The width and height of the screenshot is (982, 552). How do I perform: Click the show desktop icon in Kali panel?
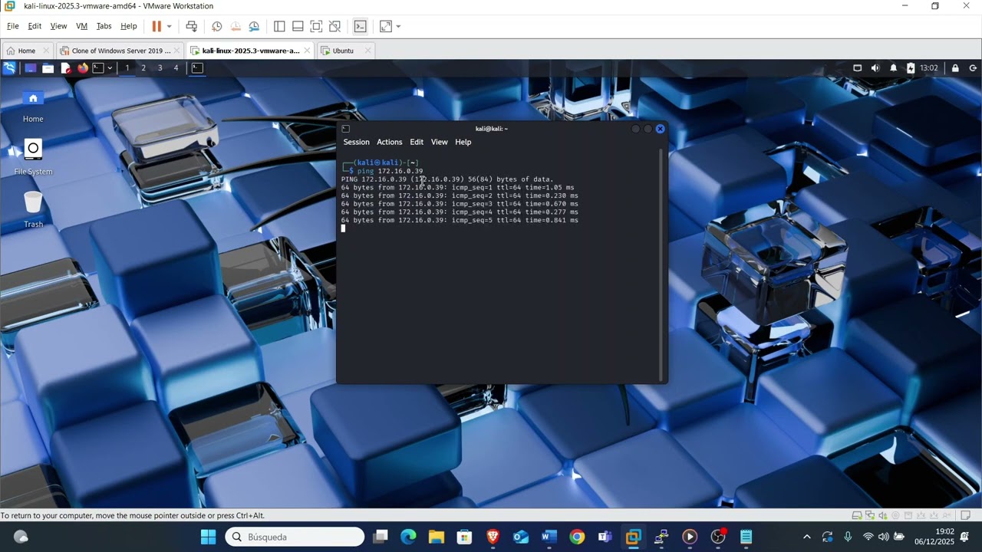point(31,68)
